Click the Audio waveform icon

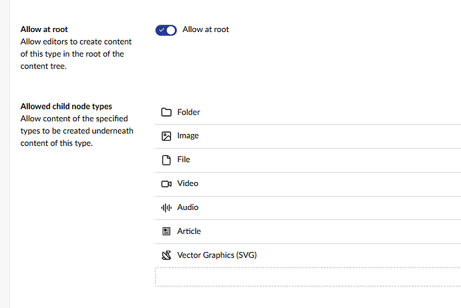pyautogui.click(x=166, y=208)
